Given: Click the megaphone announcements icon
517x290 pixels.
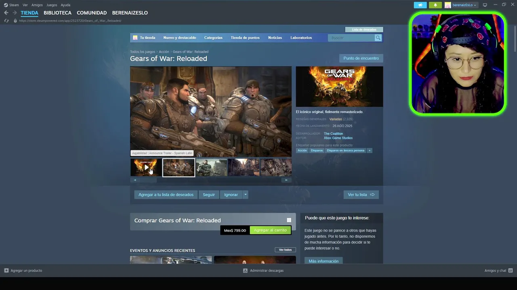Looking at the screenshot, I should pyautogui.click(x=420, y=5).
